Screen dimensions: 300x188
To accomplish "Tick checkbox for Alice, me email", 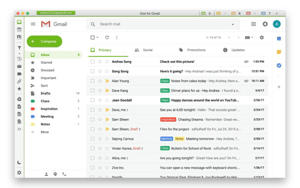I will 92,158.
